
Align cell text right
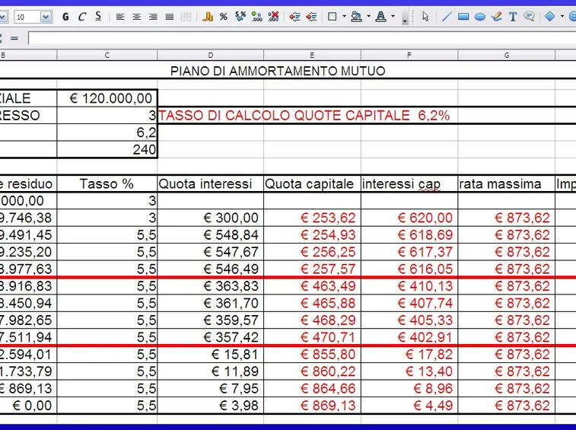[x=153, y=17]
